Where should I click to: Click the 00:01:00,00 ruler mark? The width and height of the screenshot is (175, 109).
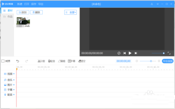tap(98, 67)
